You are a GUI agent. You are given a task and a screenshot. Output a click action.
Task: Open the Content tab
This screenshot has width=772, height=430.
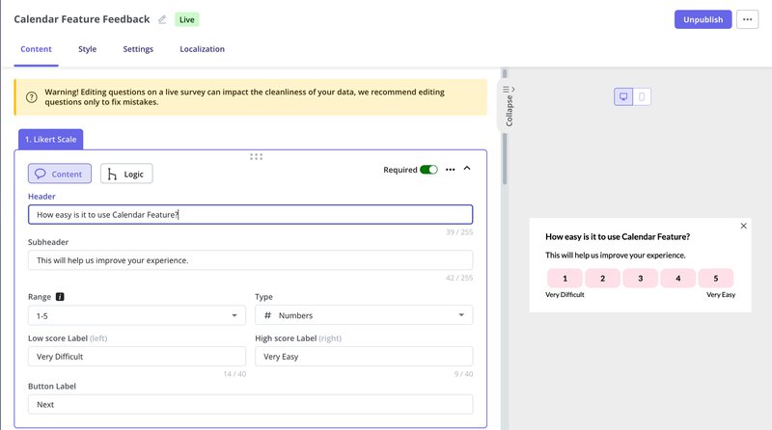click(x=36, y=49)
